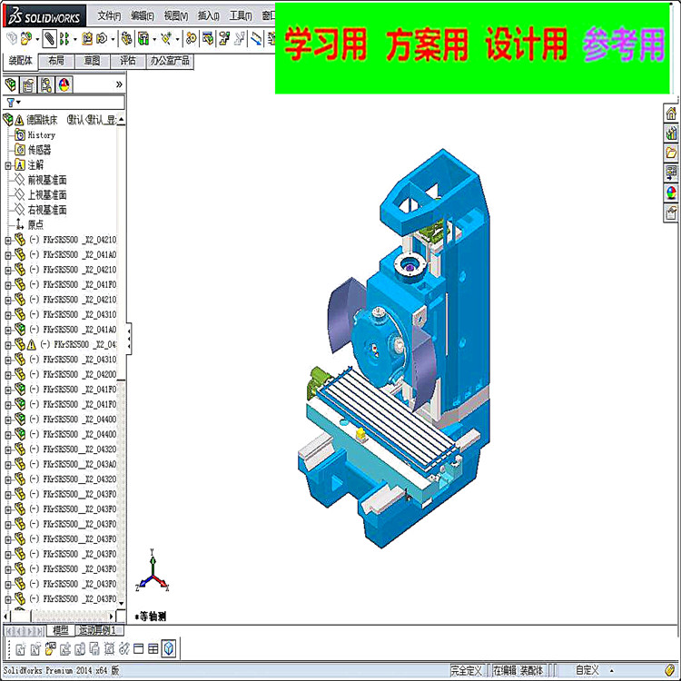Click the feature tree scroll-down arrow
This screenshot has height=681, width=681.
[x=121, y=603]
